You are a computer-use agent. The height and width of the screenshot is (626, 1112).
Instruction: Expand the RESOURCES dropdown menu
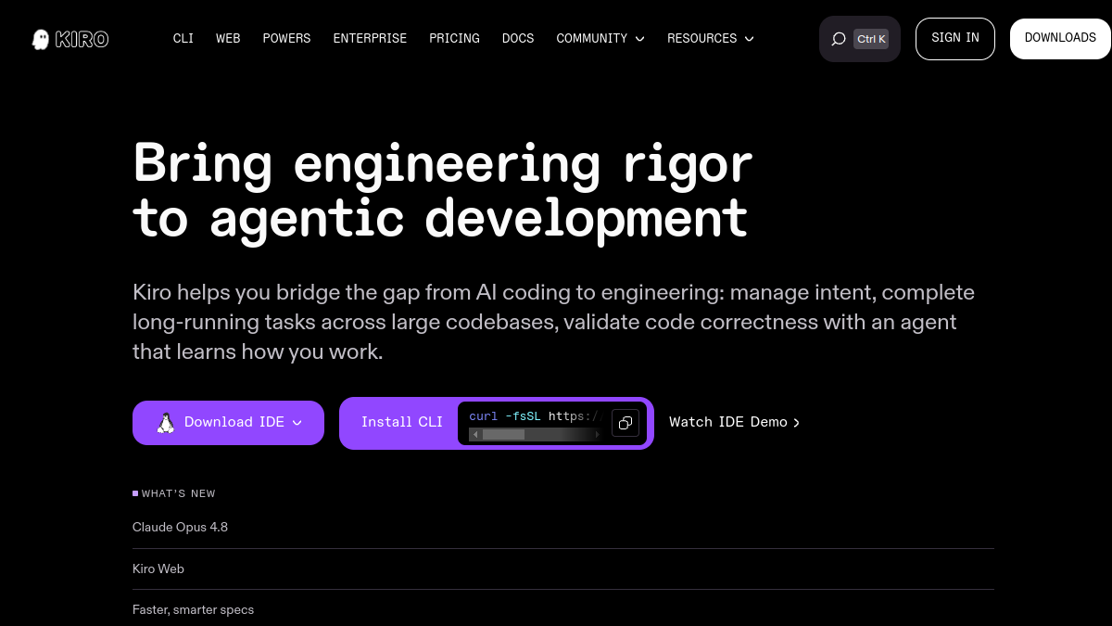click(x=711, y=39)
